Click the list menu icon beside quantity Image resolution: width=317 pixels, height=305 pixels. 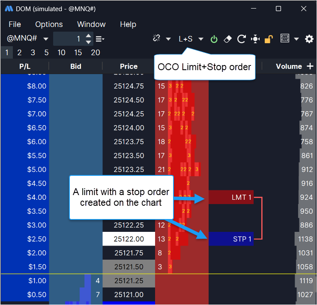(100, 39)
